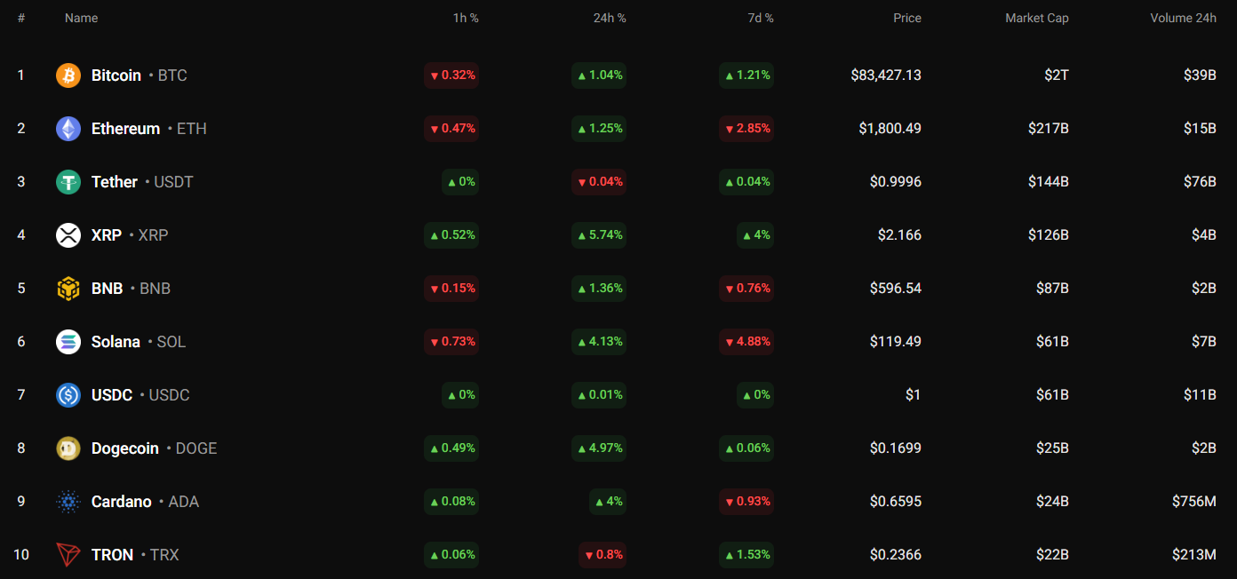Click the Tether green logo icon
1237x579 pixels.
tap(68, 182)
